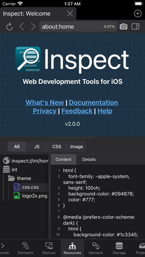
Task: Click the Wi-Fi icon in status bar
Action: tap(20, 3)
